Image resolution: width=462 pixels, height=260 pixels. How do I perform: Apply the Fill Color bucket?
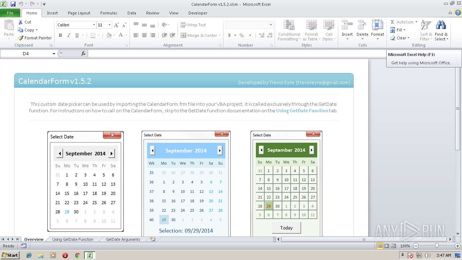(x=109, y=35)
